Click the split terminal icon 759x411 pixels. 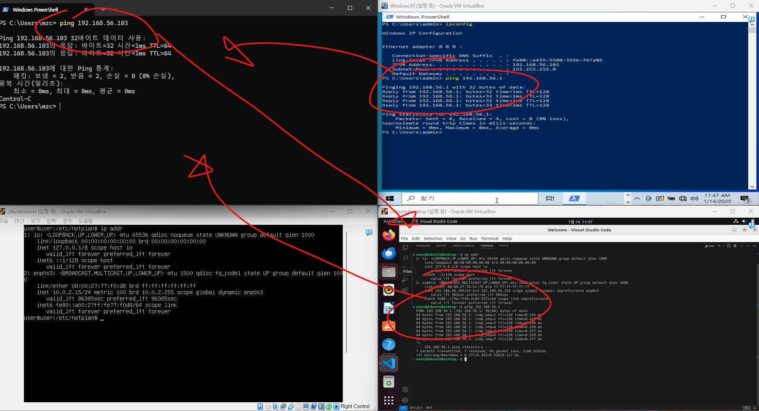(729, 246)
